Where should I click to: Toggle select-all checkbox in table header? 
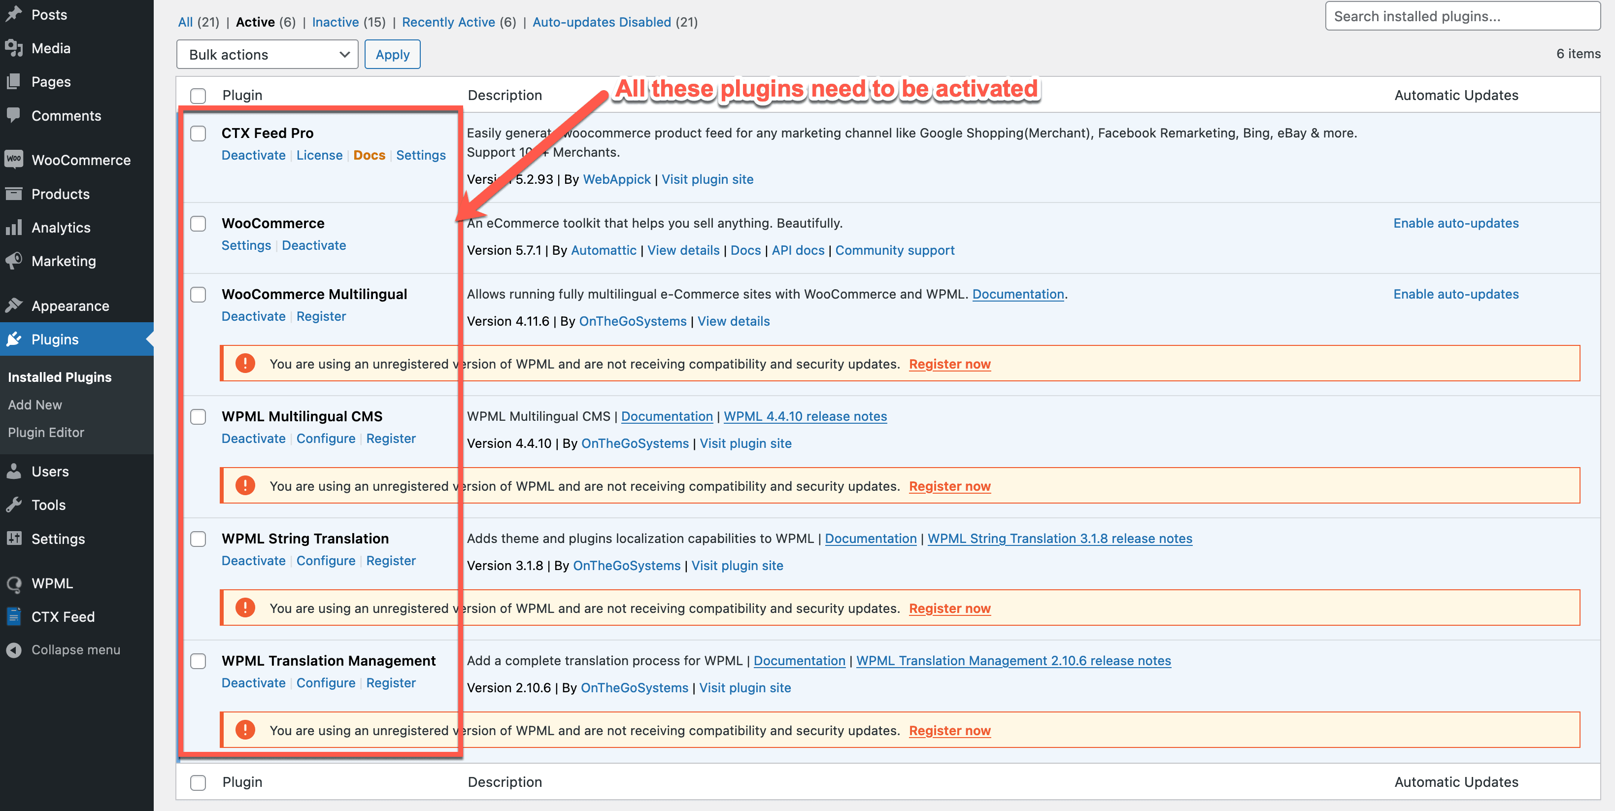[x=198, y=95]
